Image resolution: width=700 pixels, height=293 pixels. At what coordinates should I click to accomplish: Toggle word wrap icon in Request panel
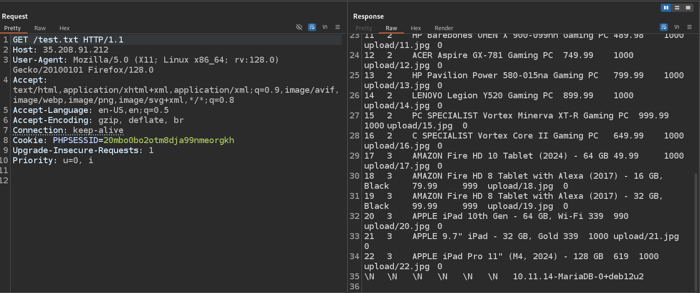(312, 27)
